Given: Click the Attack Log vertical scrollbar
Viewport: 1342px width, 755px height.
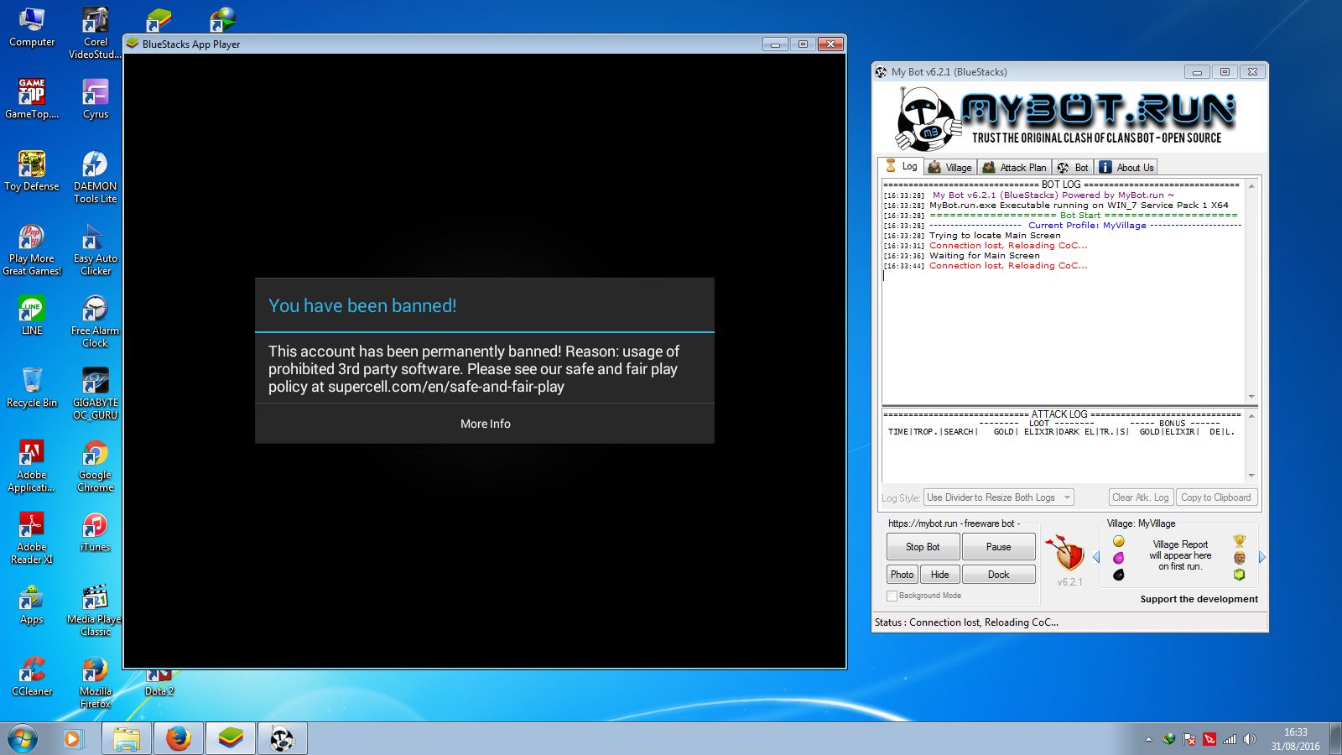Looking at the screenshot, I should tap(1251, 445).
